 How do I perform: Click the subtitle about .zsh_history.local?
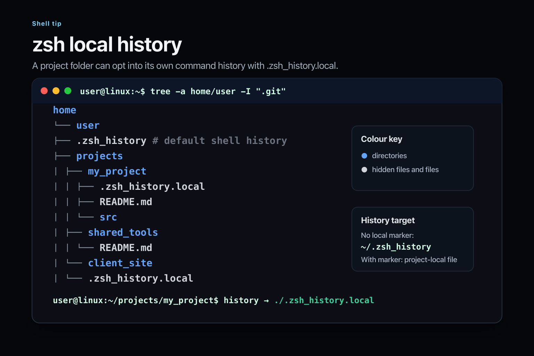[185, 66]
